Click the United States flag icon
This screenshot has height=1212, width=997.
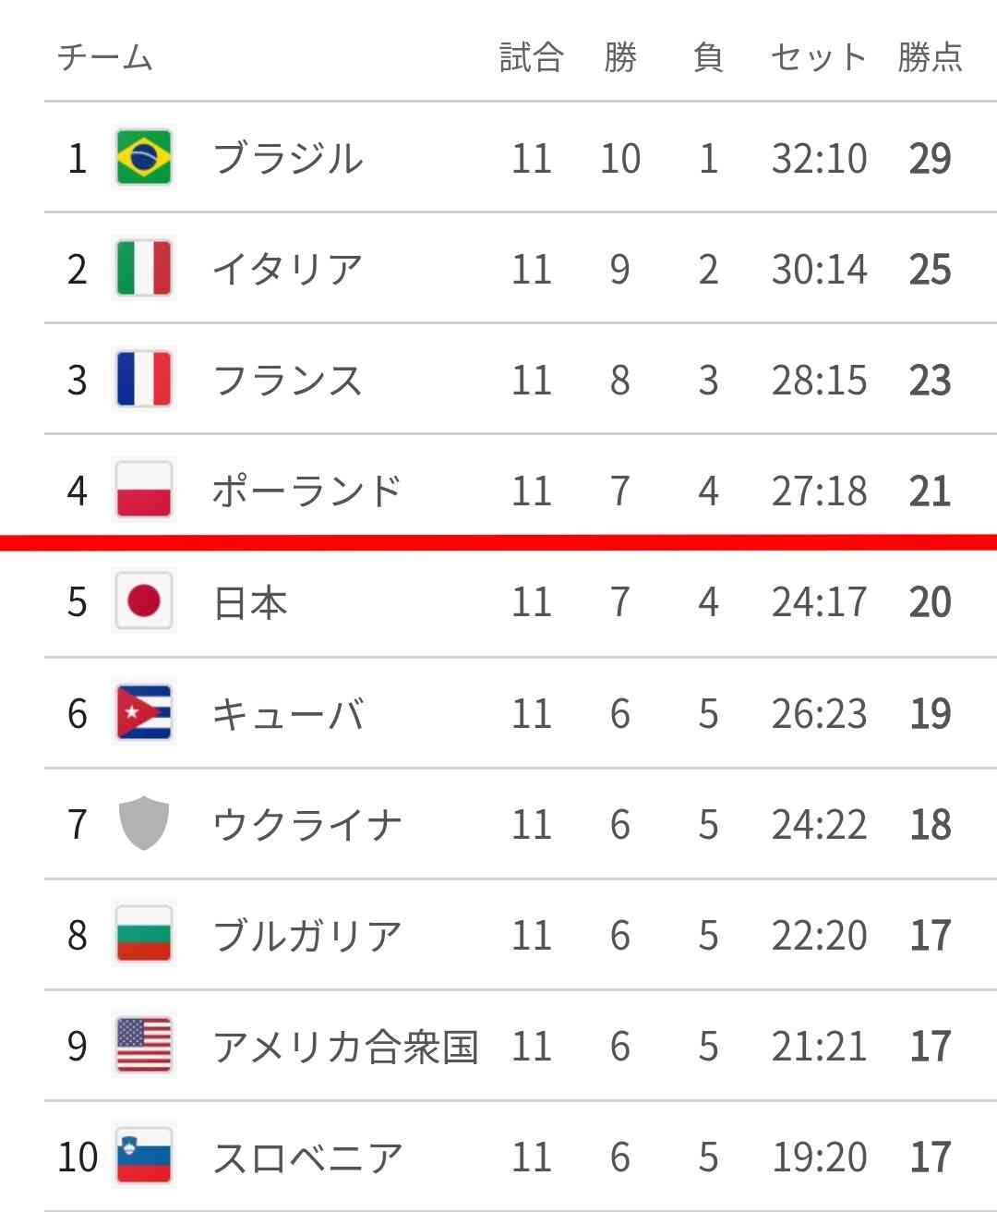[144, 1046]
